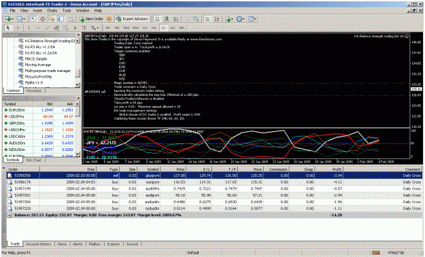Switch chart timeframe to W1
Viewport: 425px width, 257px height.
[173, 28]
